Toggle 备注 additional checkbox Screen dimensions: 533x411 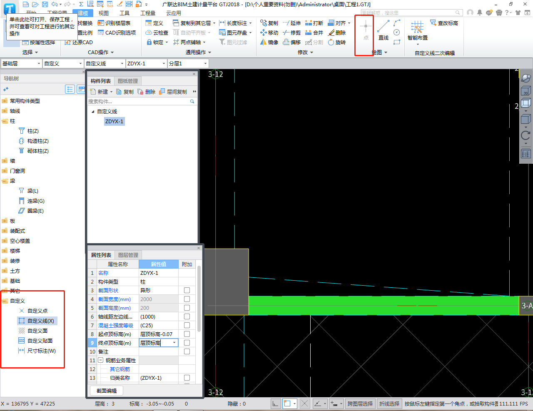tap(187, 351)
